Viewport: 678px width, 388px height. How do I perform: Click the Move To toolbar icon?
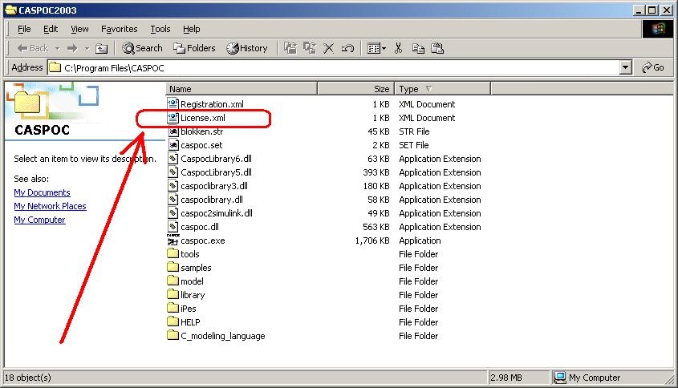point(290,48)
